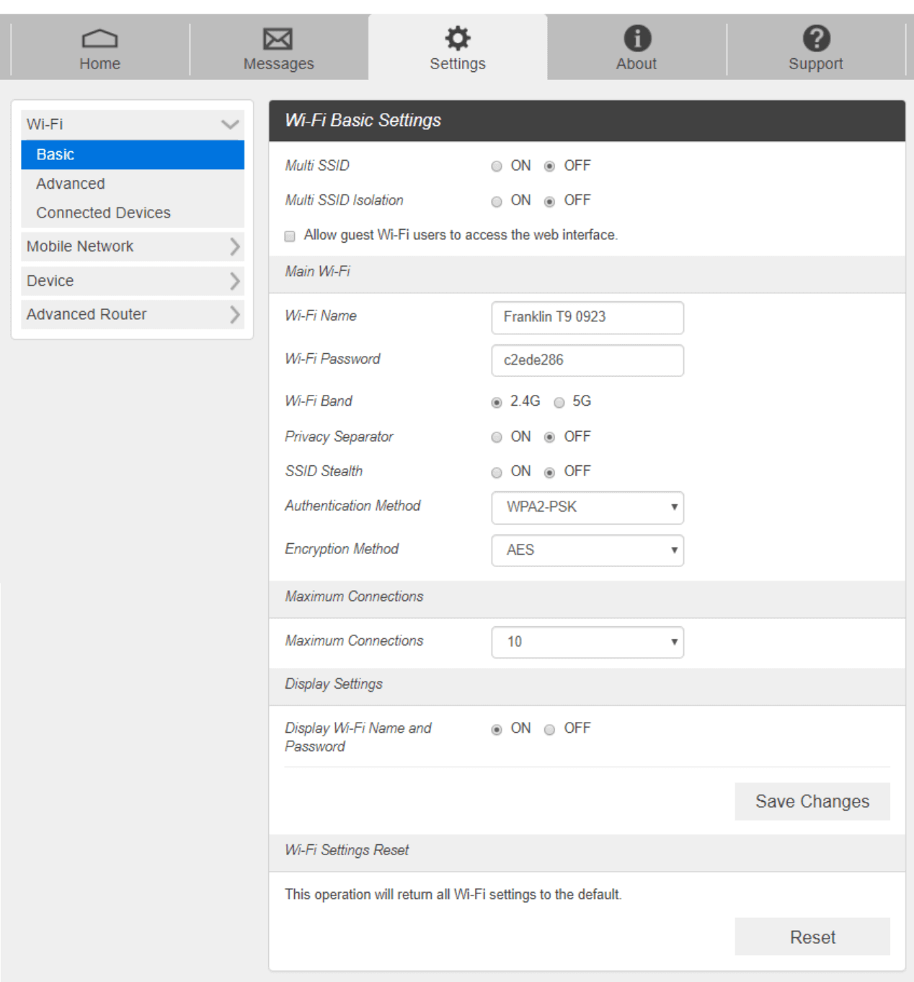Image resolution: width=914 pixels, height=982 pixels.
Task: Open Messages via the envelope icon
Action: [x=278, y=39]
